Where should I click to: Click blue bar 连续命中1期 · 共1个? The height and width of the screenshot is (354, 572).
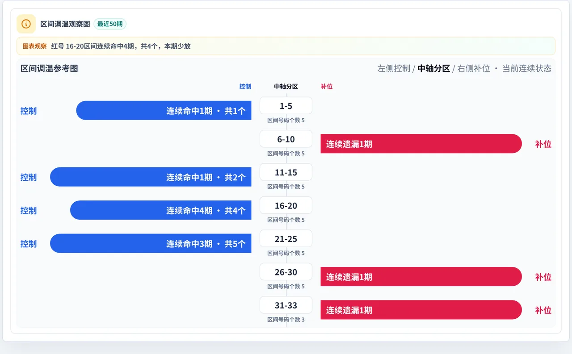pyautogui.click(x=164, y=111)
